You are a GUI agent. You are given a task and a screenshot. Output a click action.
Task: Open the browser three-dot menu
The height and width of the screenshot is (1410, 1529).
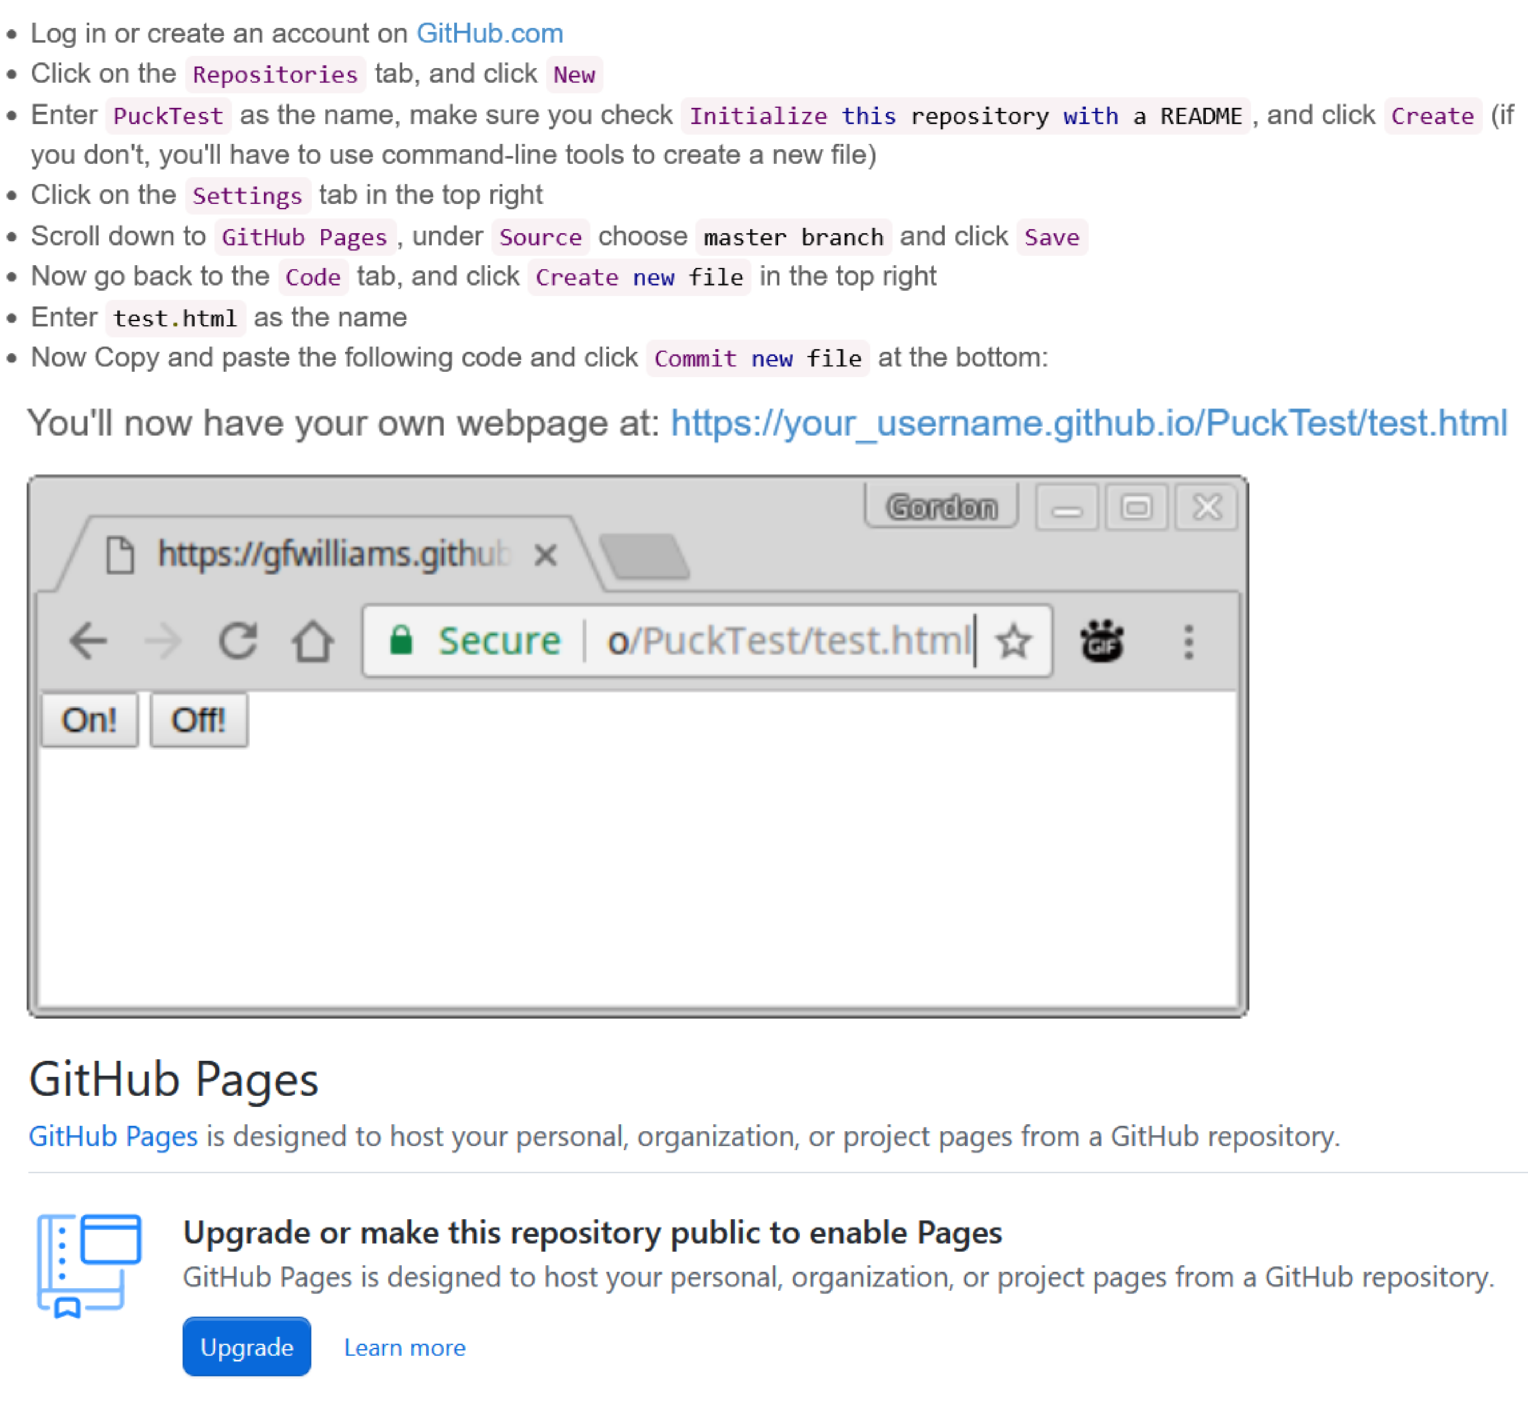(1188, 642)
